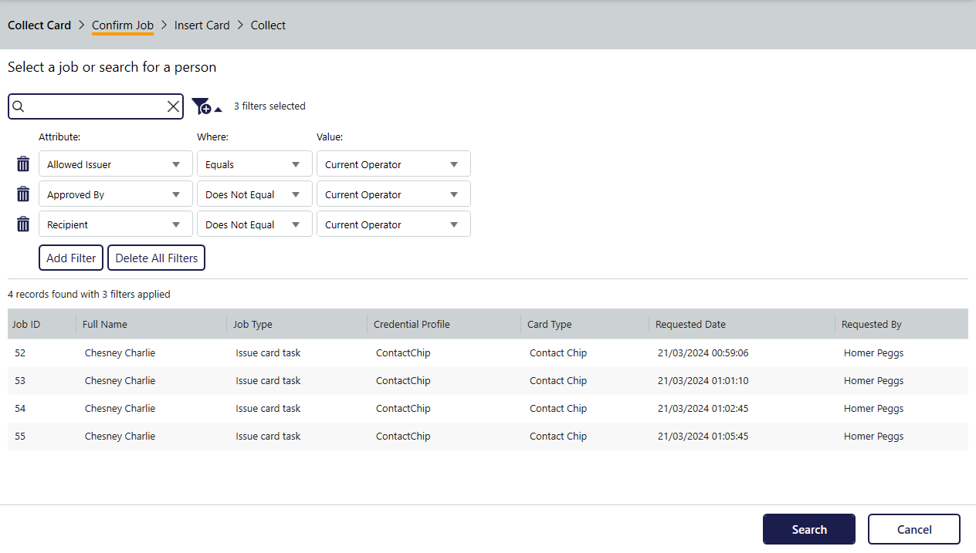Click ContactChip profile in job 54 row
The image size is (976, 553).
(x=403, y=408)
